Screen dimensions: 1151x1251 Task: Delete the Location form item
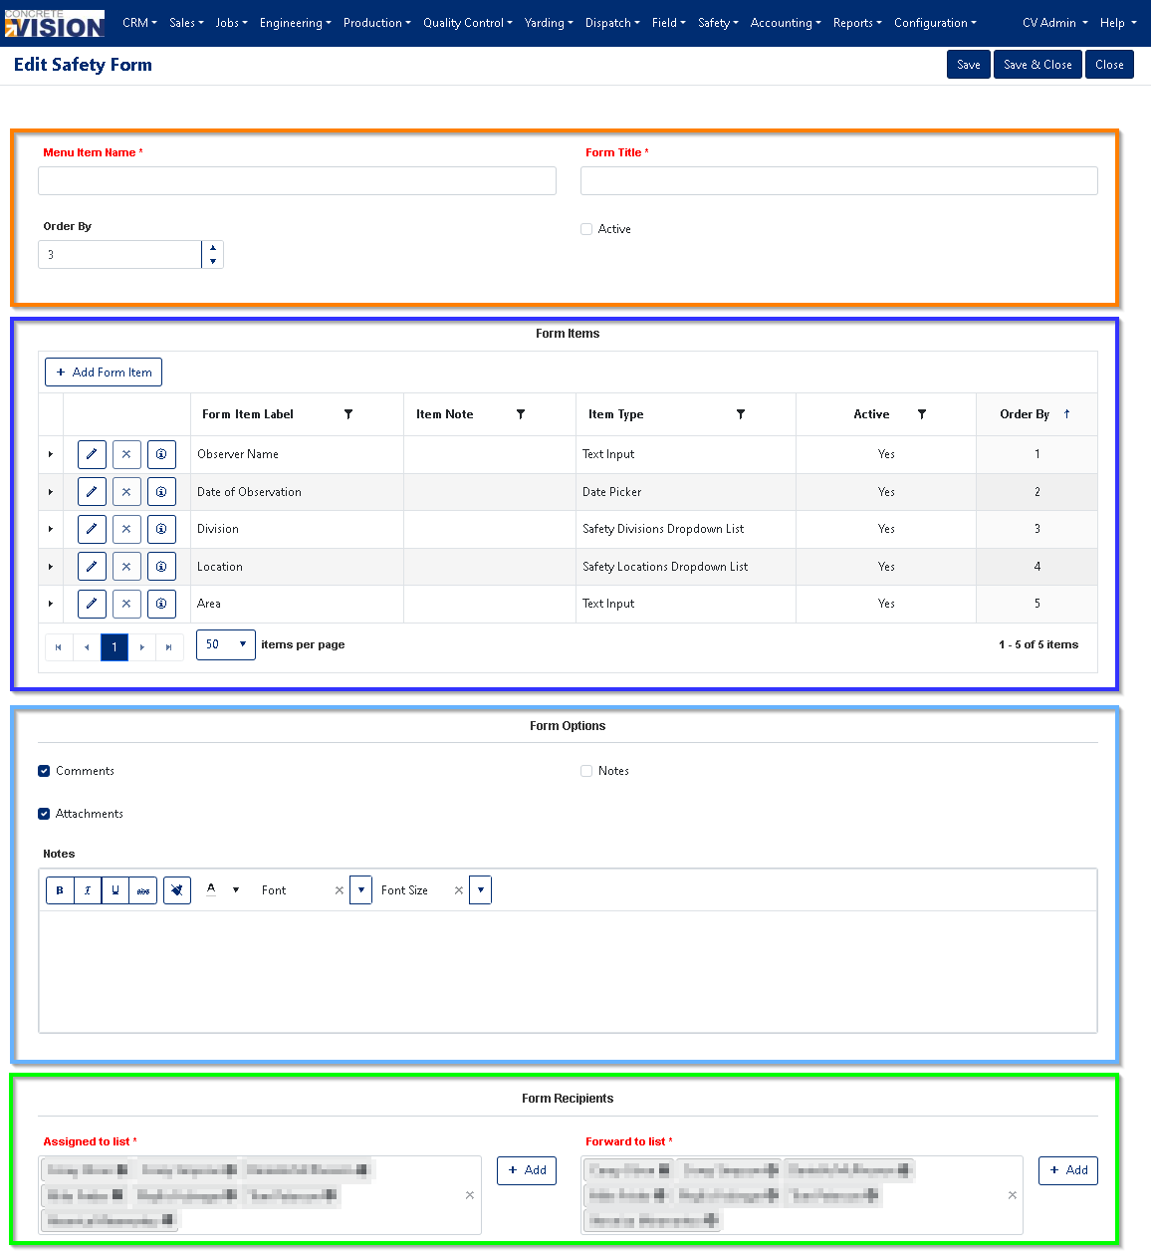click(x=126, y=566)
